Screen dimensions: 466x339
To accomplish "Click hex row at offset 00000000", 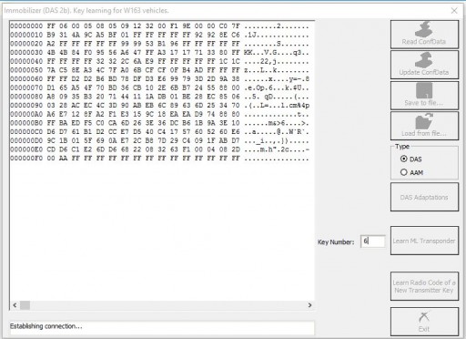I will pyautogui.click(x=159, y=26).
